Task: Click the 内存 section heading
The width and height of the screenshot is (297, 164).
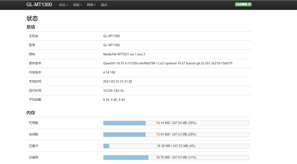Action: pos(30,113)
